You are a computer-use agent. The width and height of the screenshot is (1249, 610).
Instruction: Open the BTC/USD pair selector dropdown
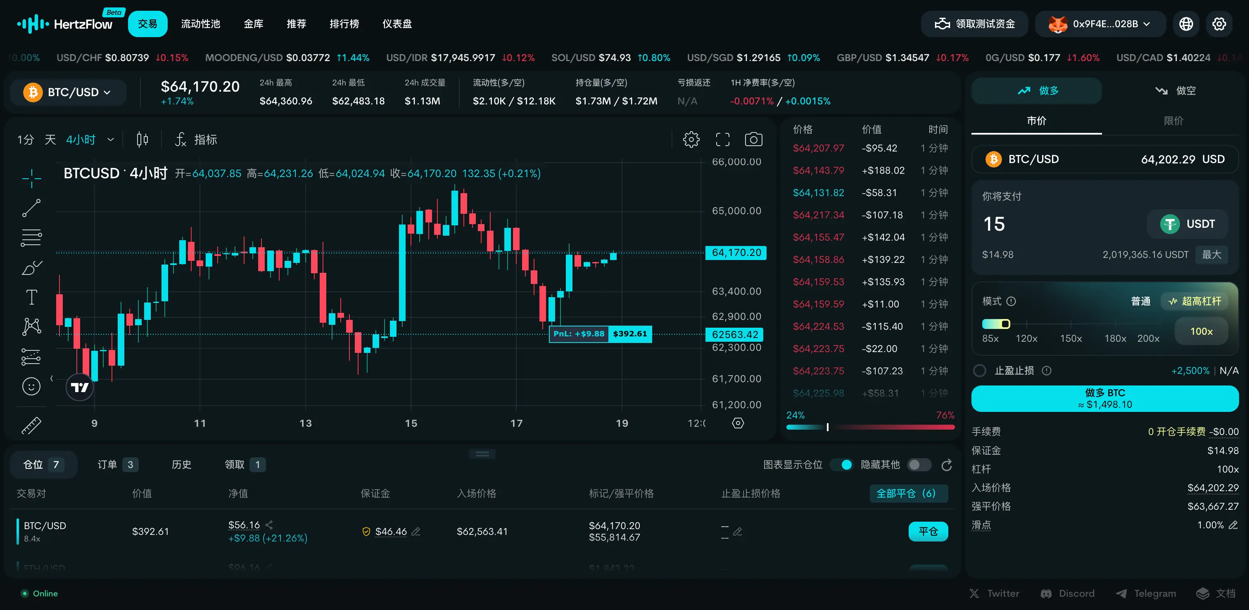(68, 92)
